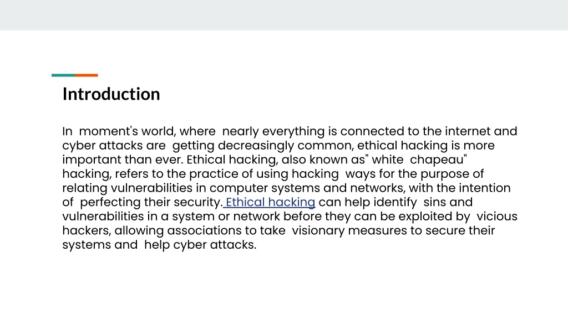Click the Introduction slide title
Screen dimensions: 568x319
click(111, 94)
